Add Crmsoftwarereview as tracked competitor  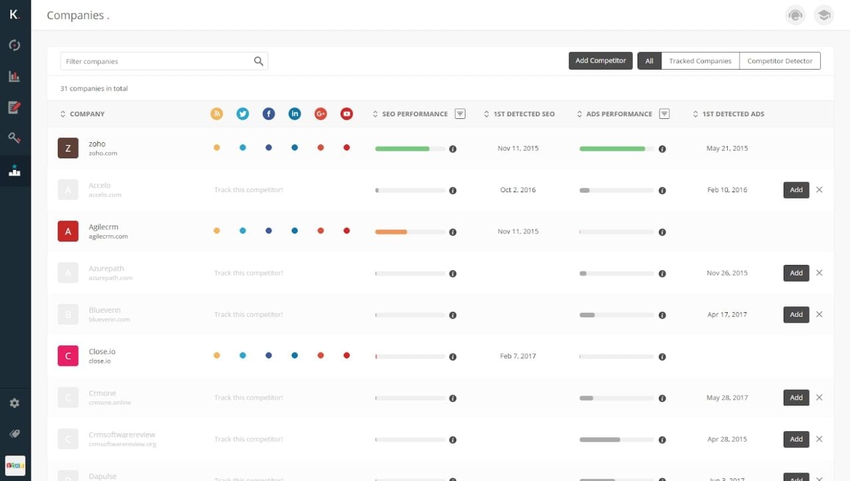point(796,439)
